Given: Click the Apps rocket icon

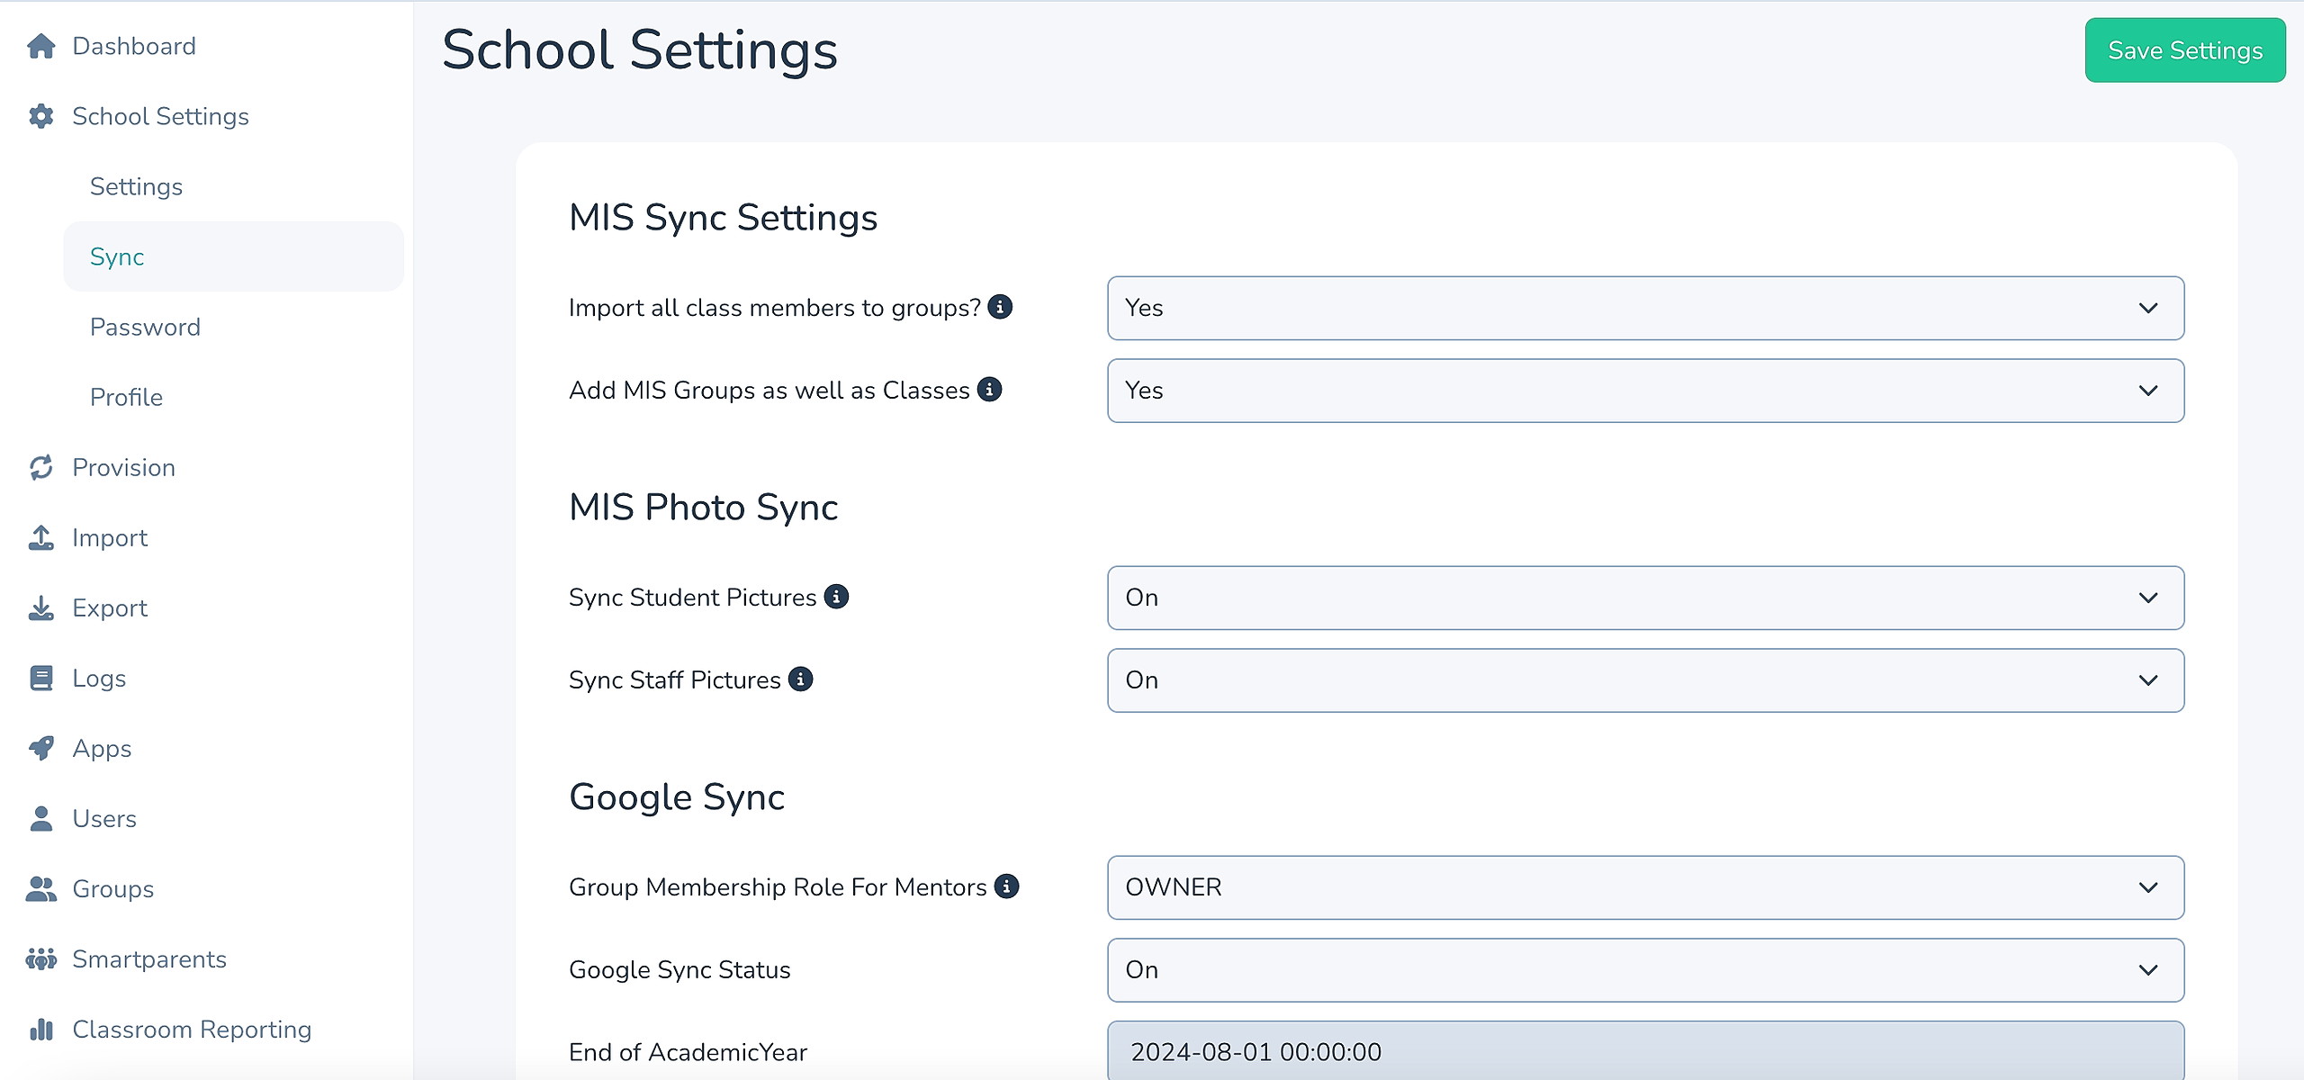Looking at the screenshot, I should [x=41, y=748].
